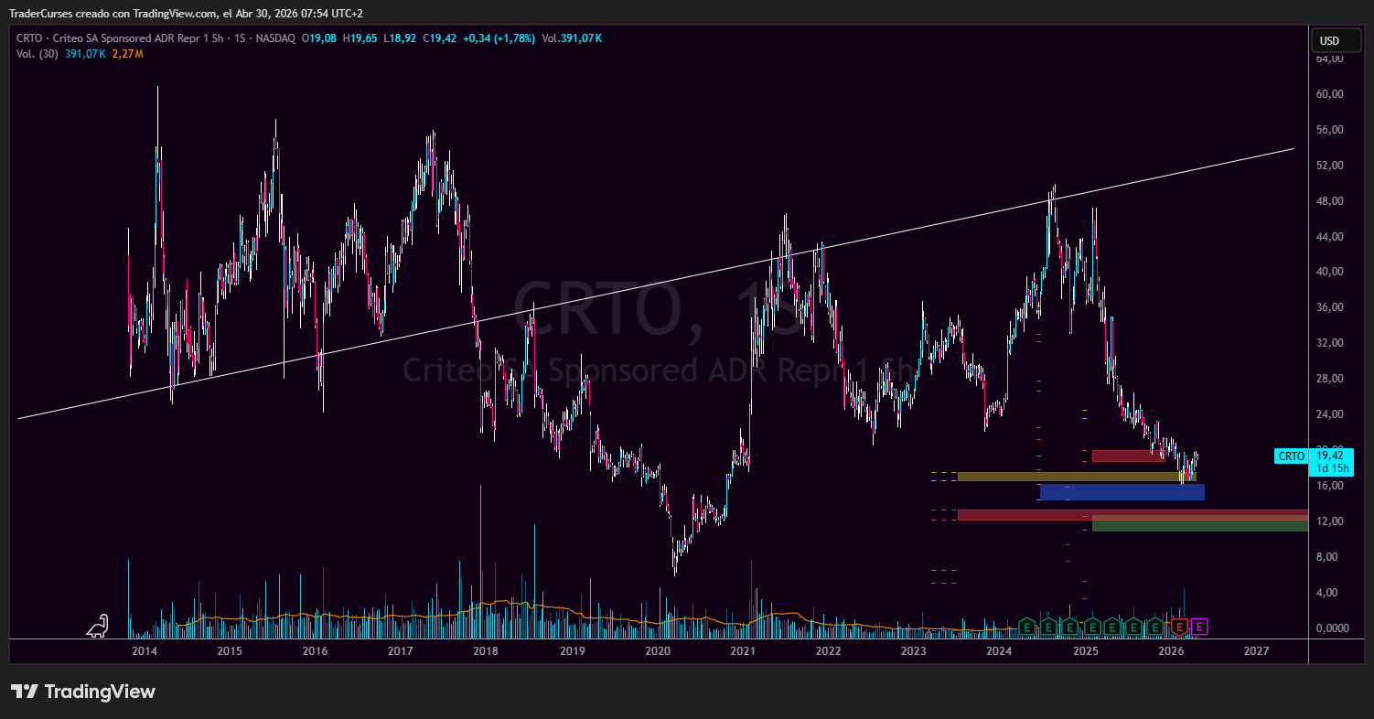Click the 60,00 price axis label
Viewport: 1374px width, 719px height.
(x=1331, y=94)
